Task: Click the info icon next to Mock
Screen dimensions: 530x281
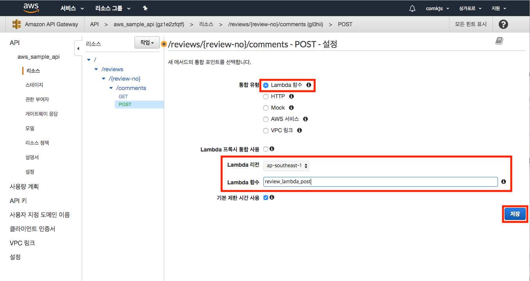Action: (x=291, y=108)
